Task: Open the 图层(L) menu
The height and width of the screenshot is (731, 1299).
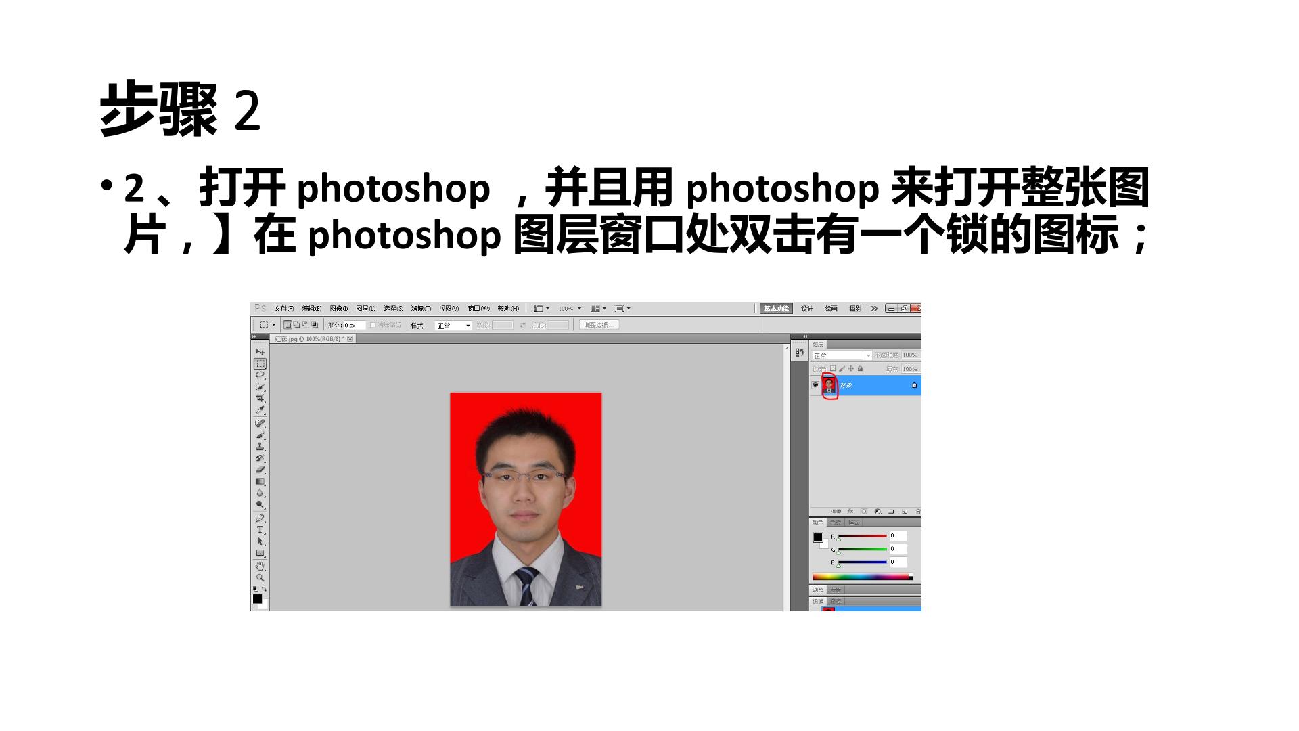Action: pos(366,309)
